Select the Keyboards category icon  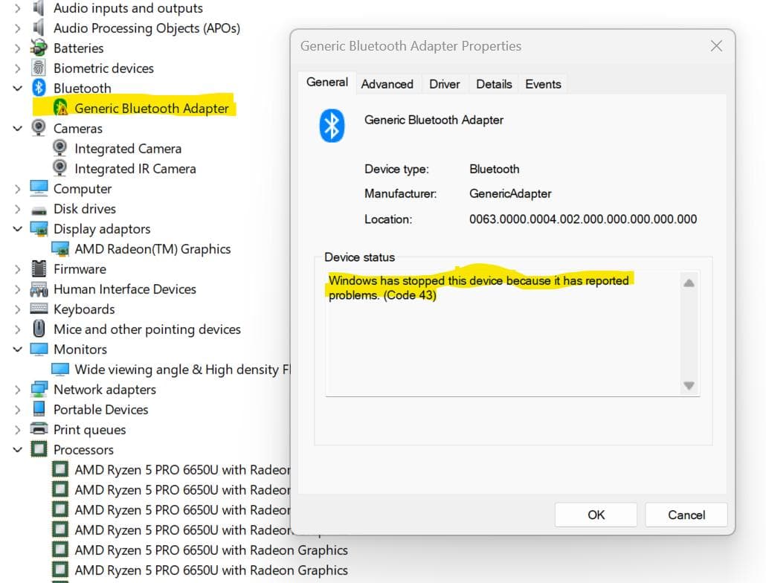coord(38,309)
